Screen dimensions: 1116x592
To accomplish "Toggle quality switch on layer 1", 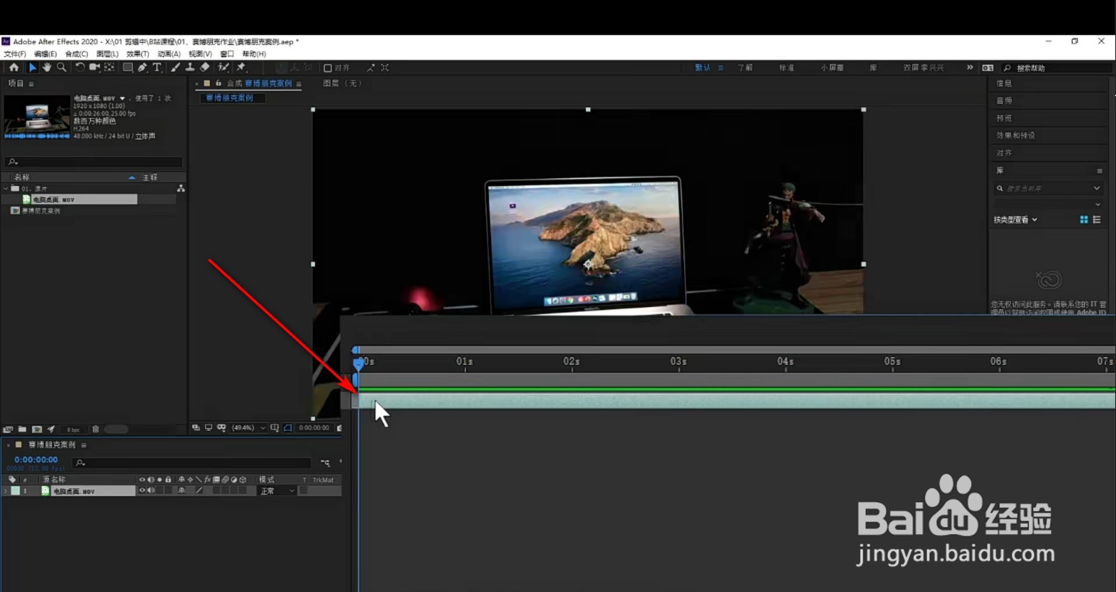I will [x=199, y=490].
